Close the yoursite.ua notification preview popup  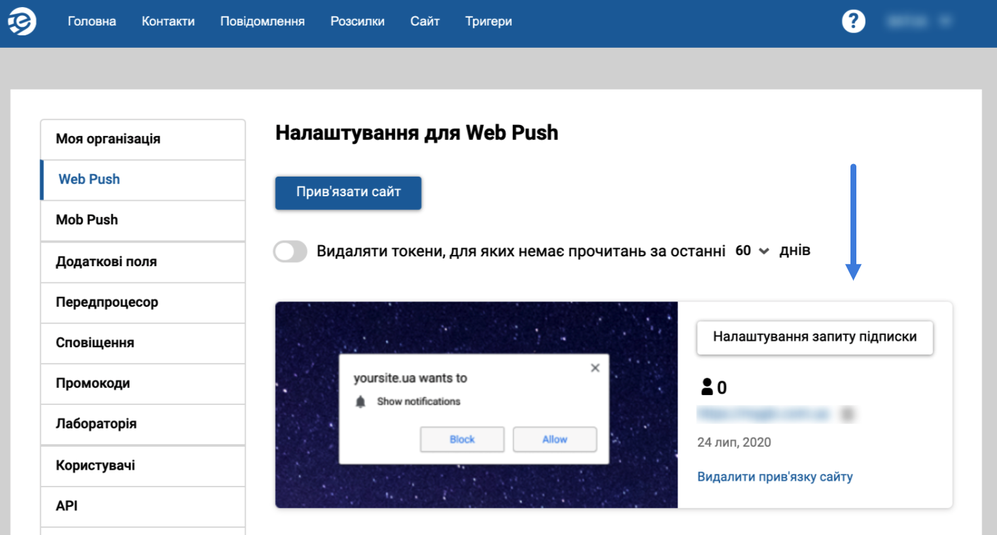(595, 368)
